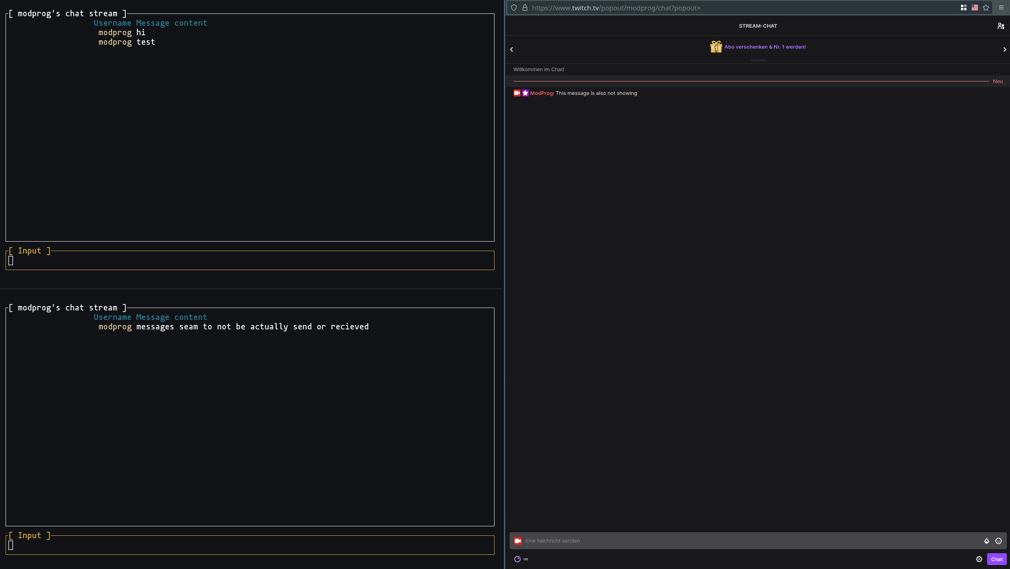Focus the lower terminal Input box
Image resolution: width=1010 pixels, height=569 pixels.
coord(250,545)
